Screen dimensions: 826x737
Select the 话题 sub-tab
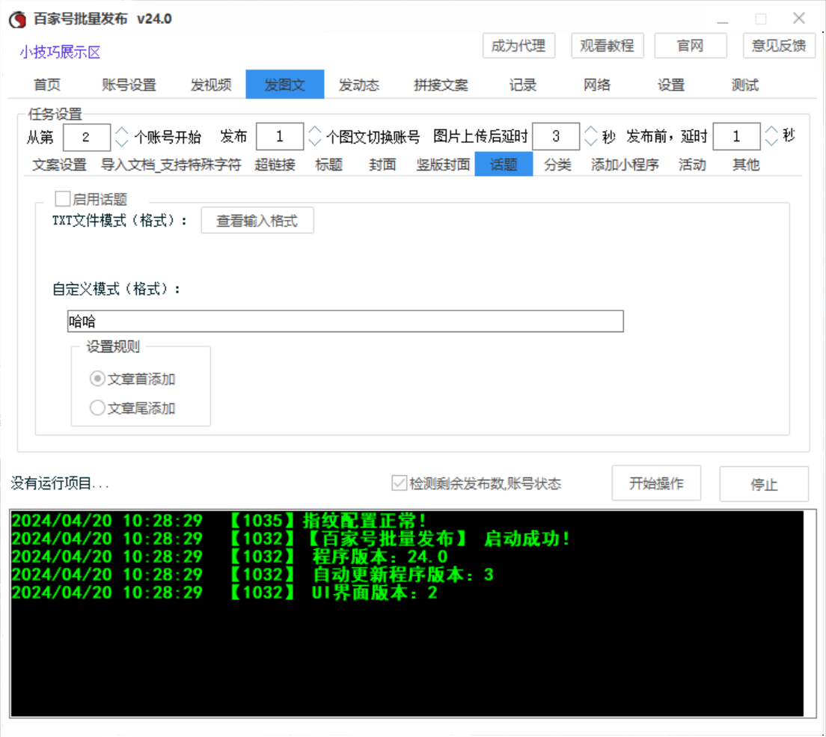pos(504,165)
